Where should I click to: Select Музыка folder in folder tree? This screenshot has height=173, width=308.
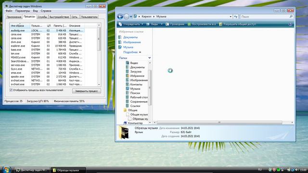coord(135,89)
